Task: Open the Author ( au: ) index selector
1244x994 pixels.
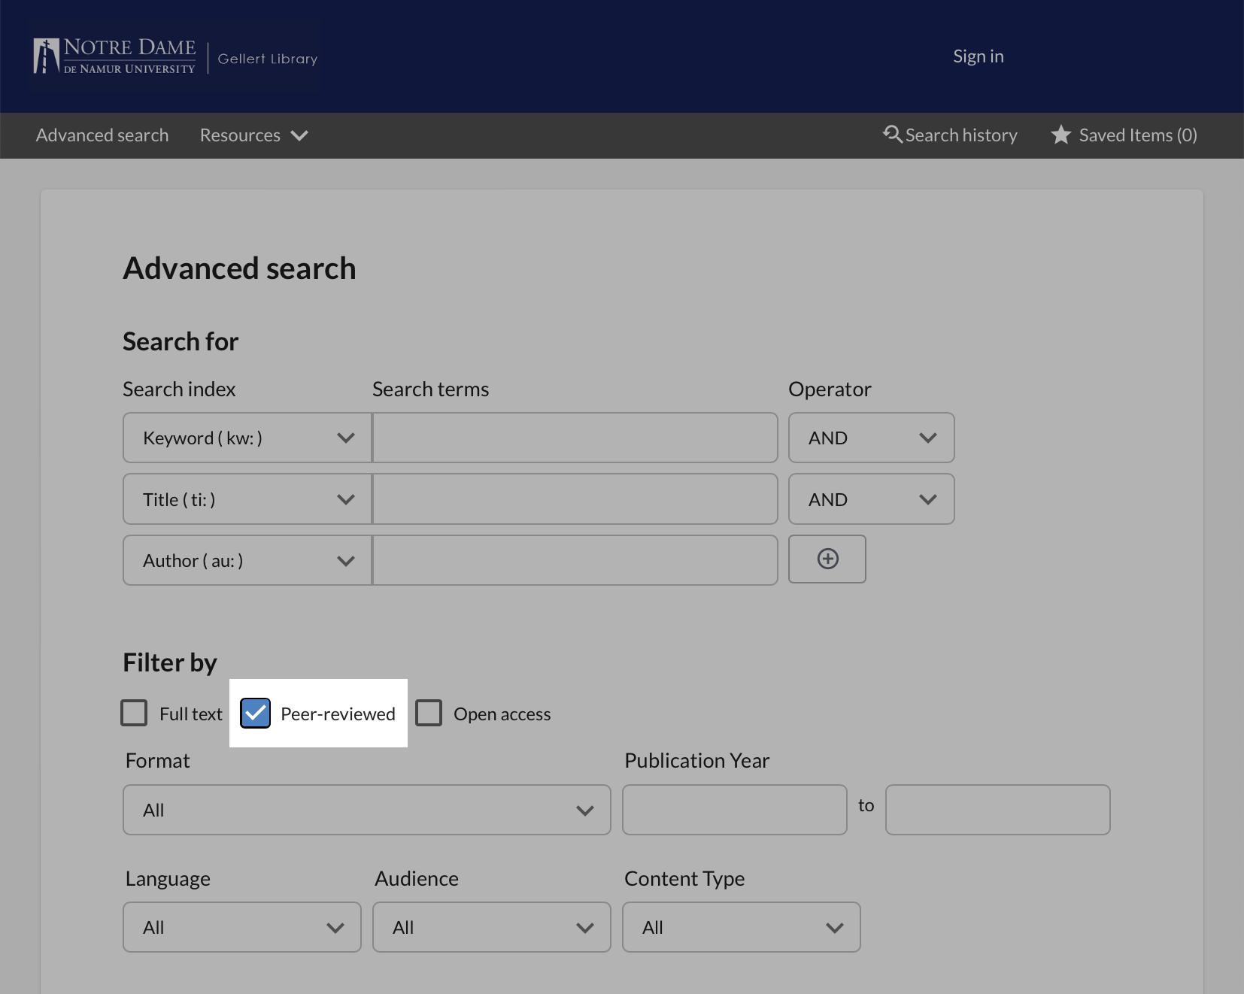Action: (x=246, y=559)
